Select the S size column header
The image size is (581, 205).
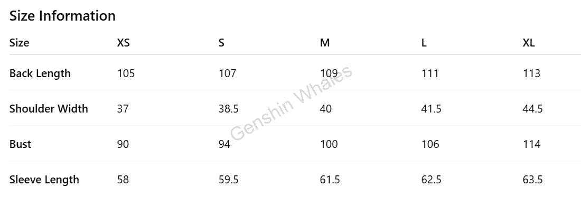coord(221,43)
